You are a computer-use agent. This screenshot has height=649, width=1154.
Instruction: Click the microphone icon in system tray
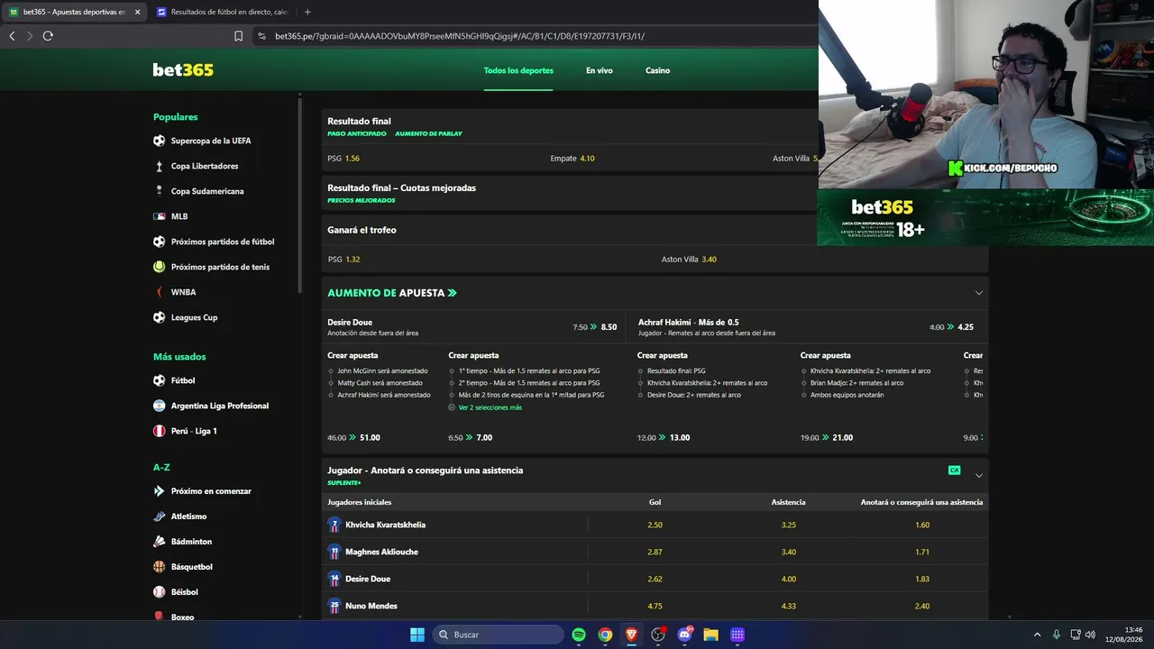[x=1057, y=635]
